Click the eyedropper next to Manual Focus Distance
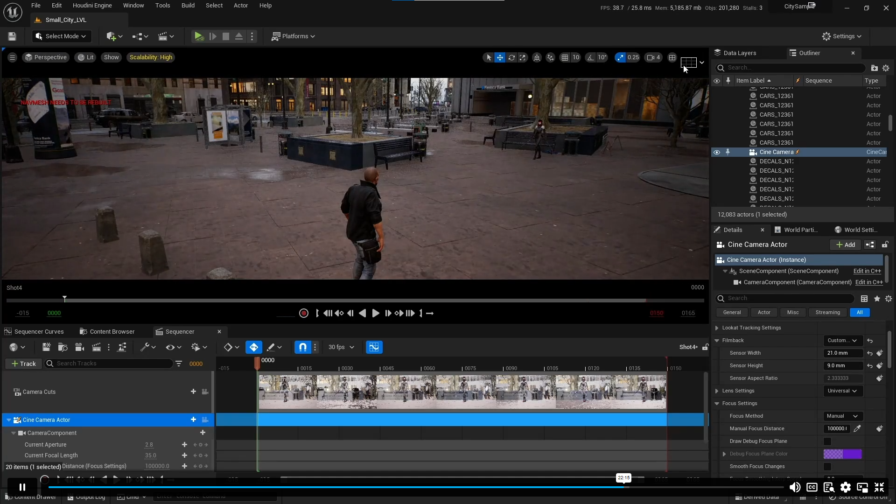The width and height of the screenshot is (896, 504). 858,428
